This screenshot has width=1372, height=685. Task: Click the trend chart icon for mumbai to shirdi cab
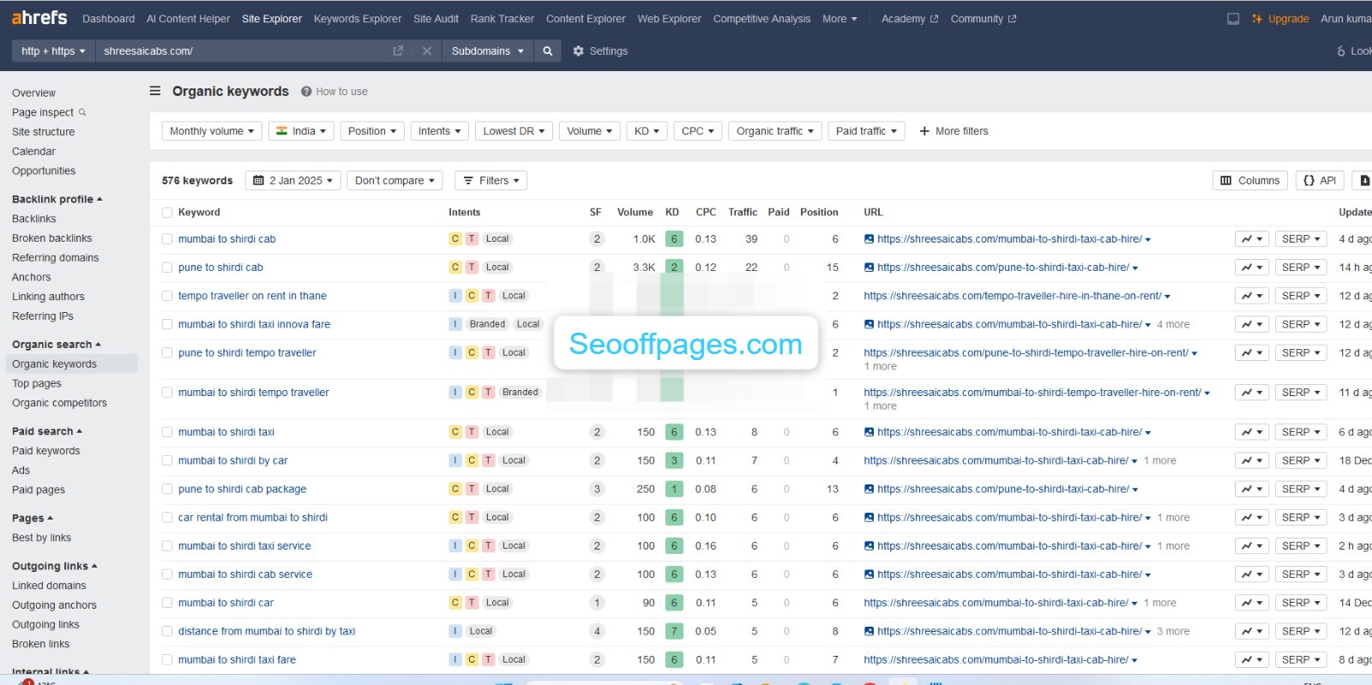pos(1251,239)
